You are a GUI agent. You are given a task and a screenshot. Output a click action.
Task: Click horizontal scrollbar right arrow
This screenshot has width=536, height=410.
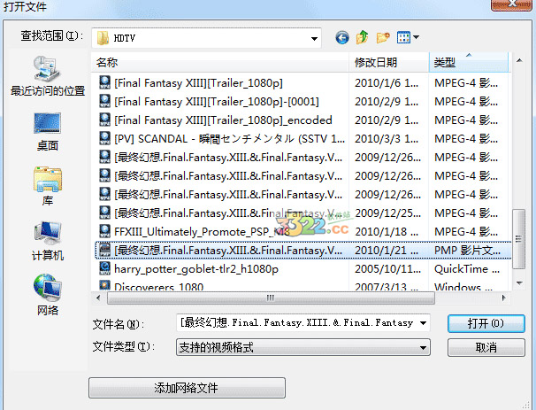tap(503, 298)
